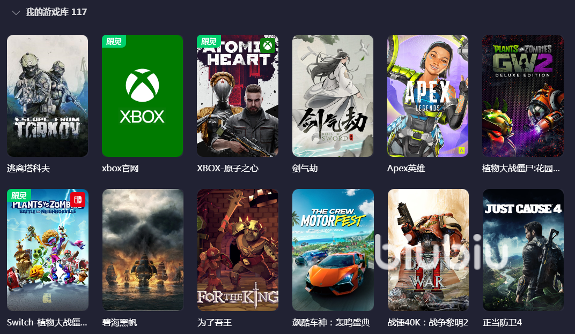The width and height of the screenshot is (575, 334).
Task: Click the 限免 tag on the Xbox tile
Action: click(114, 41)
